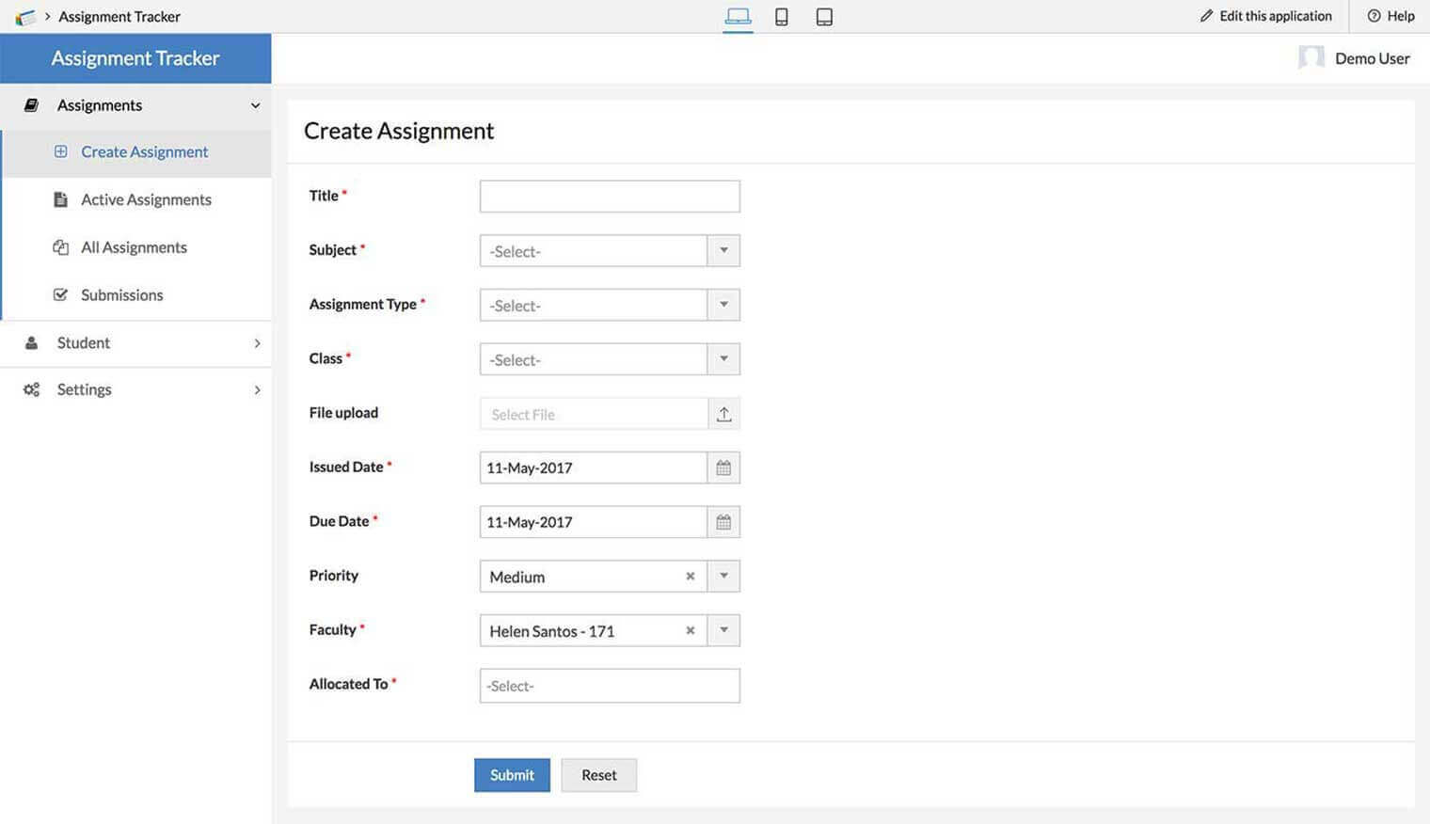Click the Create Assignment page heading
Viewport: 1430px width, 824px height.
399,131
